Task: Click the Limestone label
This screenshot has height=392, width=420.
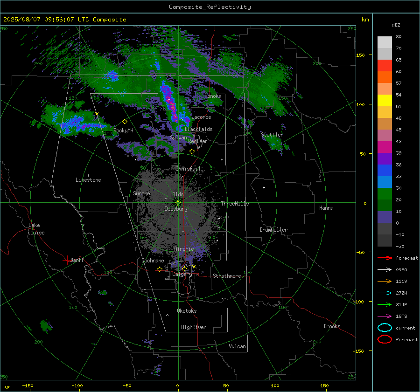Action: (x=88, y=180)
